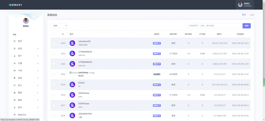This screenshot has width=265, height=121.
Task: Open 系统日志 in the sidebar navigation
Action: tap(22, 115)
